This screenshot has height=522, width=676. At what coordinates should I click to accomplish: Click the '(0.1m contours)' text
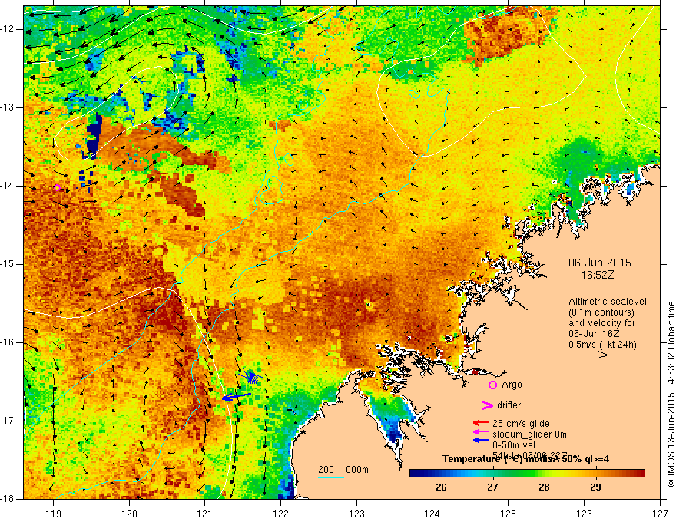[601, 312]
